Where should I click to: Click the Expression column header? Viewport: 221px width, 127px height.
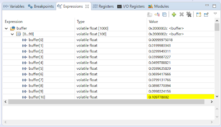point(39,21)
